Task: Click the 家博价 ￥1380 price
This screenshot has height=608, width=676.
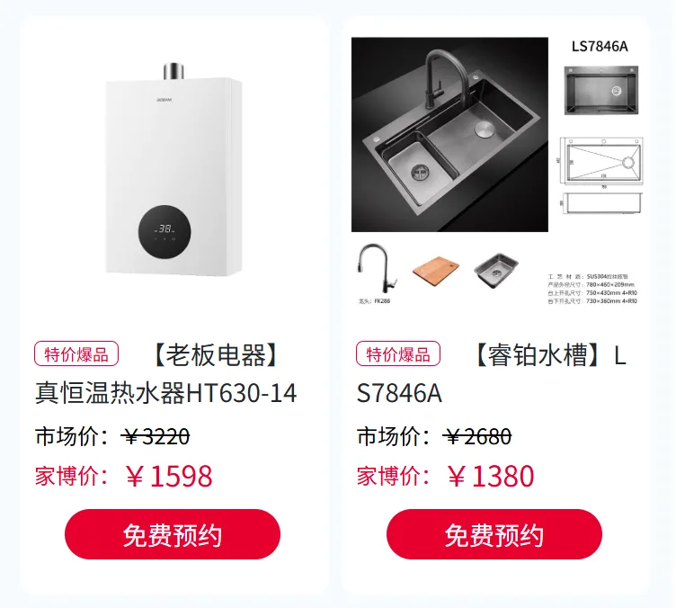Action: click(445, 476)
